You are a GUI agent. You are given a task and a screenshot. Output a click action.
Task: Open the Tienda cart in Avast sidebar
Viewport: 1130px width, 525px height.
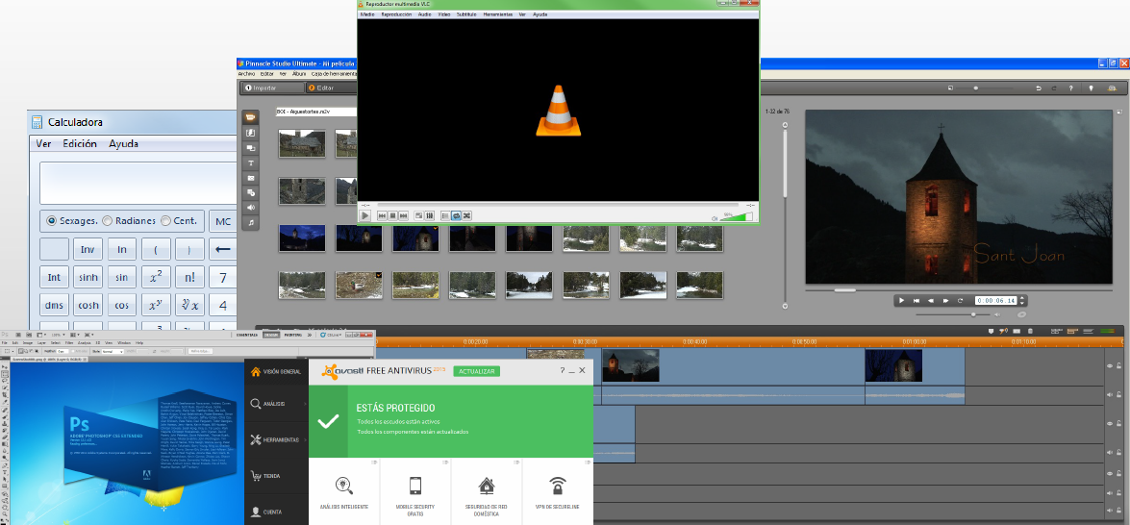[274, 476]
